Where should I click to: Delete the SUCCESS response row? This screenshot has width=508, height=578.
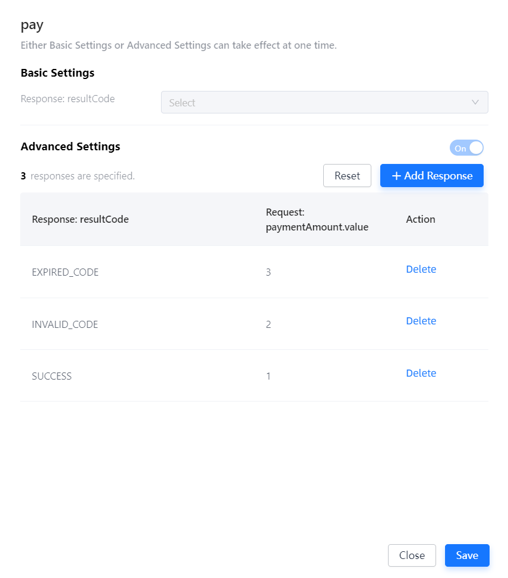click(421, 373)
